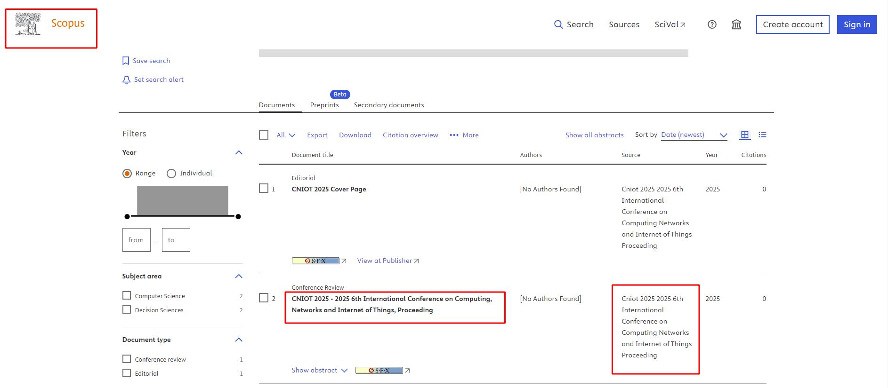Image resolution: width=888 pixels, height=388 pixels.
Task: Click the SFX button for CNIOT Cover Page
Action: 315,261
